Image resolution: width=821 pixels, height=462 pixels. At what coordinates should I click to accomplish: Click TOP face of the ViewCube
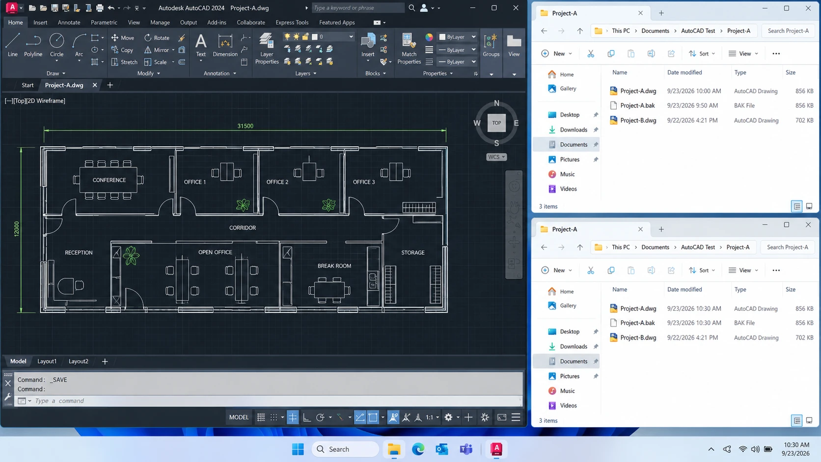496,123
